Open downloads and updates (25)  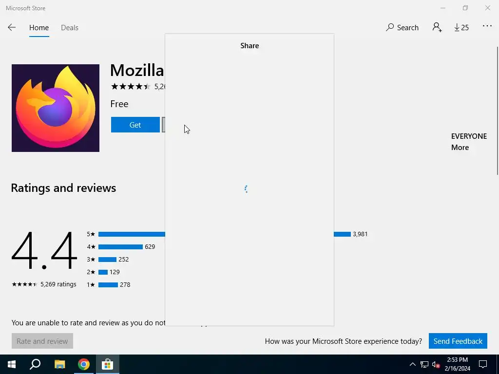pyautogui.click(x=461, y=28)
